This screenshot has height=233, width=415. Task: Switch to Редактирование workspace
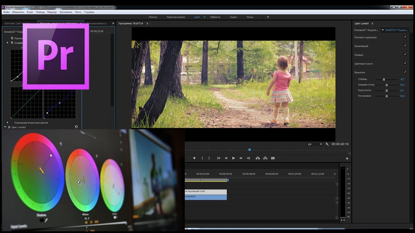point(176,17)
